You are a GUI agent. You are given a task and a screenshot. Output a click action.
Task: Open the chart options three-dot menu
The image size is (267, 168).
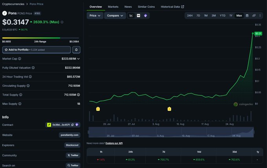pyautogui.click(x=260, y=16)
